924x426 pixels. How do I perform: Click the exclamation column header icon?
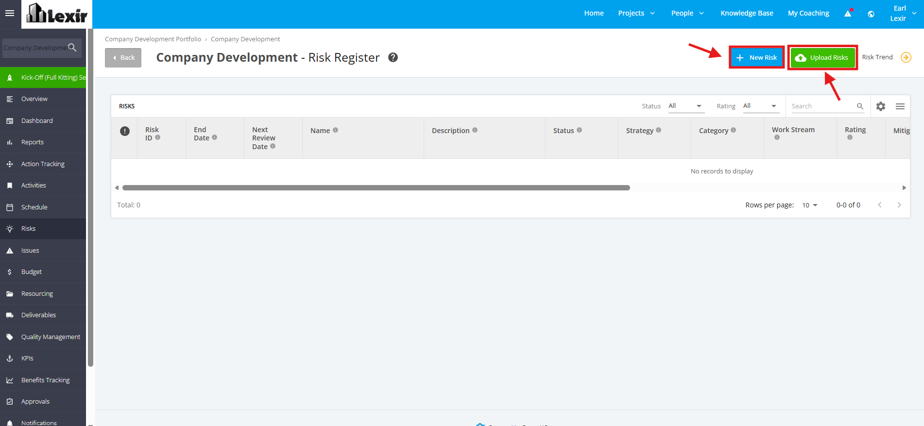point(125,131)
